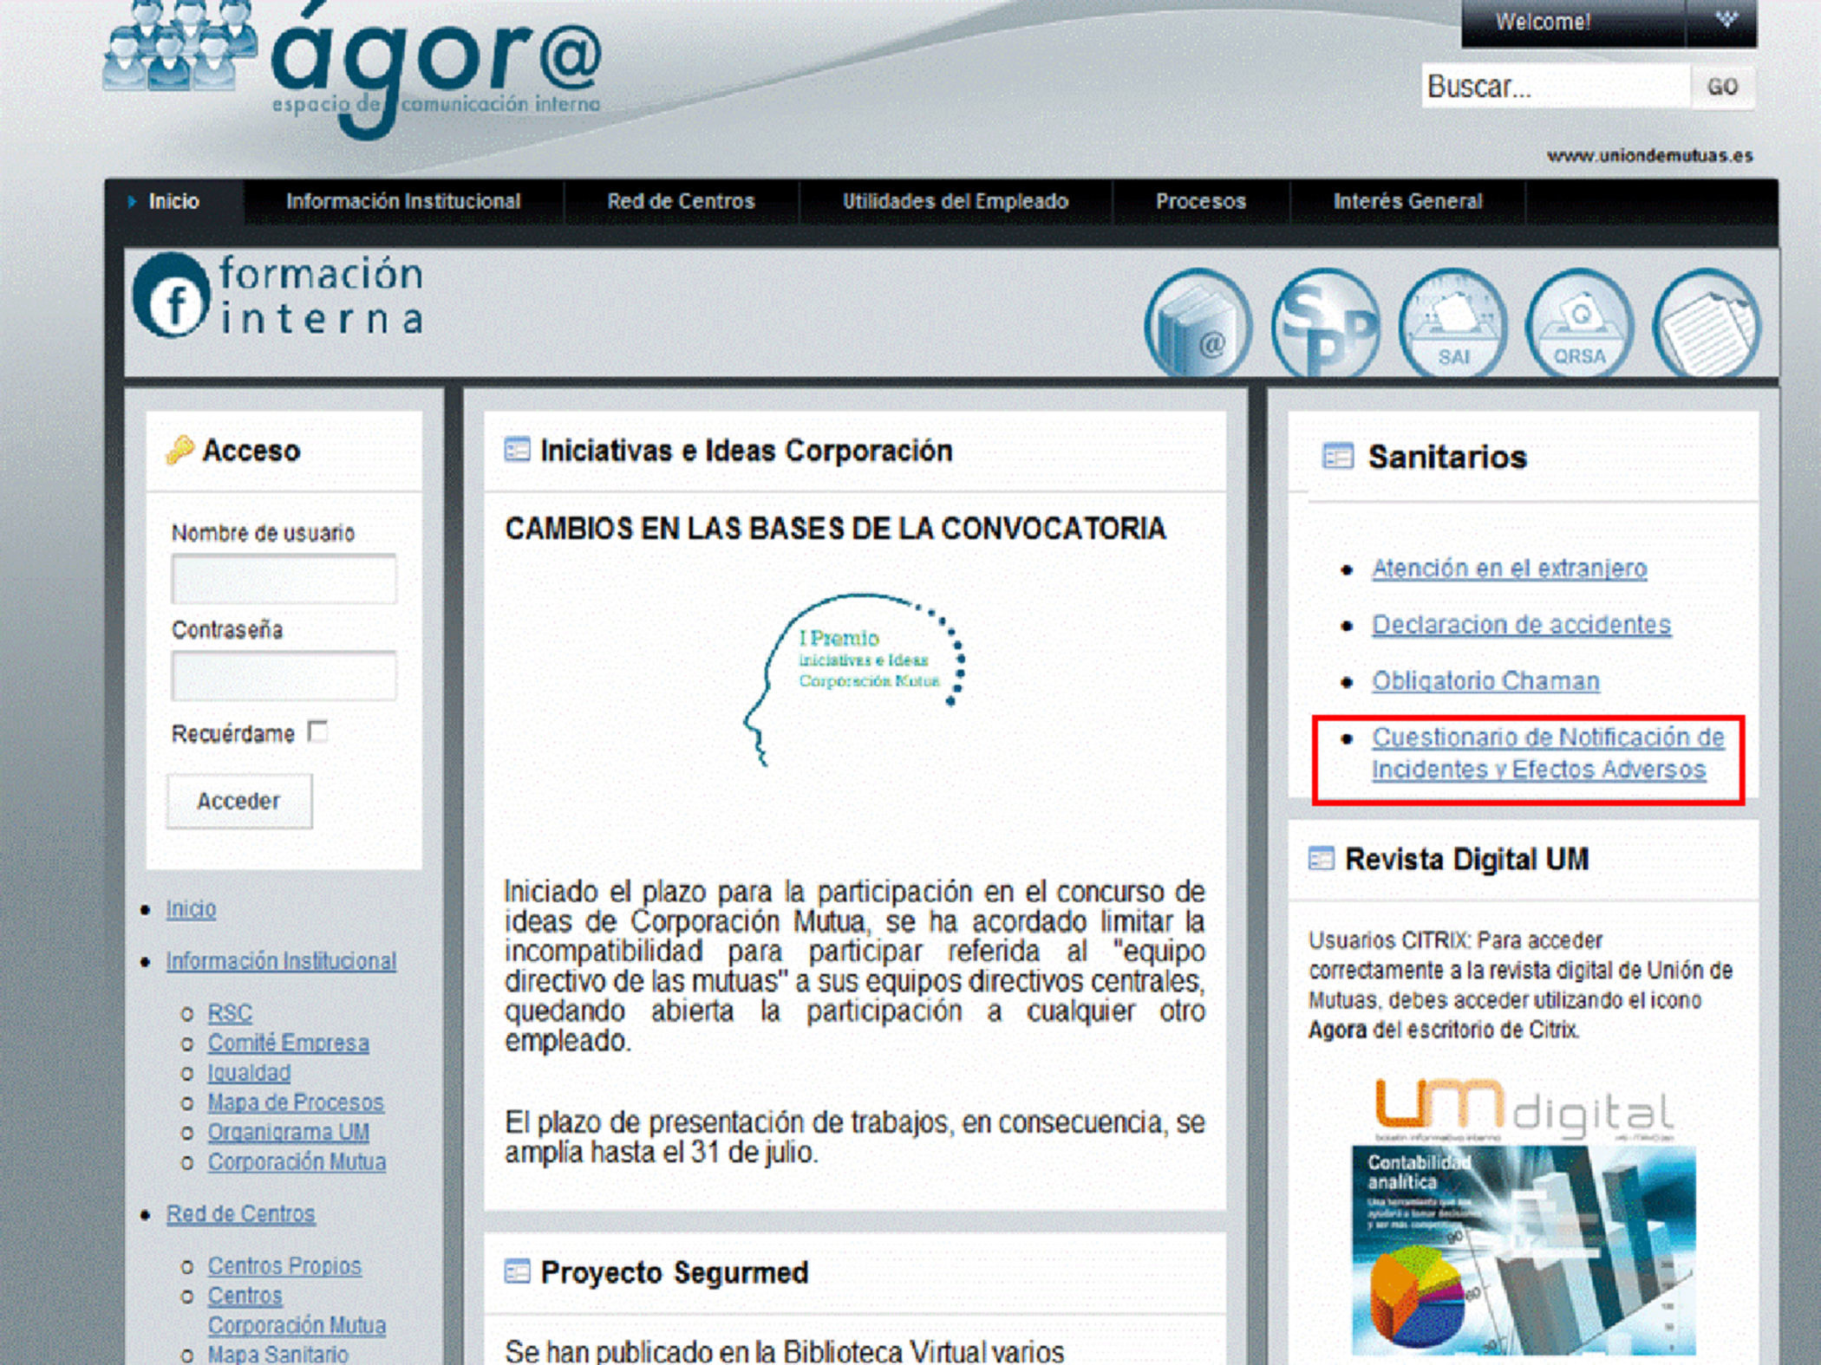1821x1365 pixels.
Task: Click the Sanitarios panel header icon
Action: coord(1337,456)
